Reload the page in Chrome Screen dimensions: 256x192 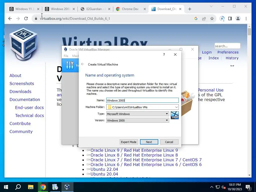(x=26, y=18)
